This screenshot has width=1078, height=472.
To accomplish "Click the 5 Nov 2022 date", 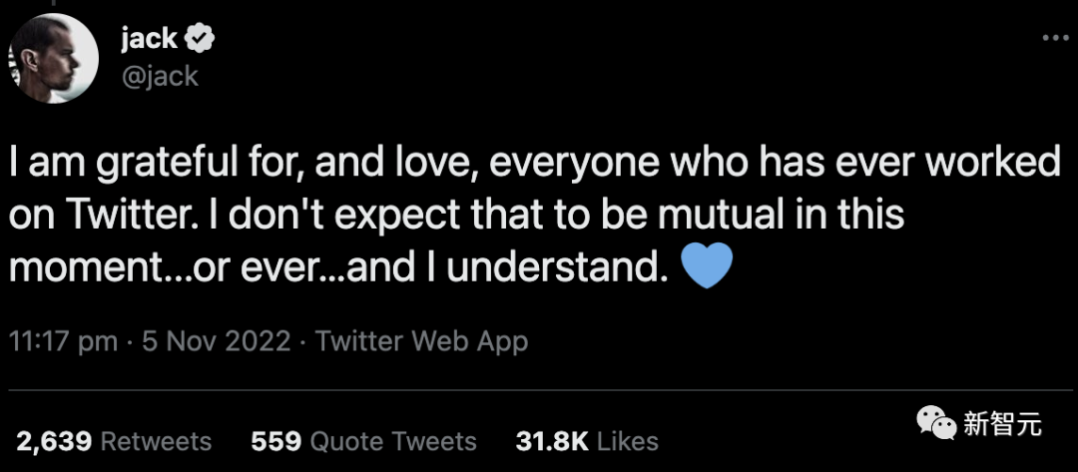I will click(217, 341).
